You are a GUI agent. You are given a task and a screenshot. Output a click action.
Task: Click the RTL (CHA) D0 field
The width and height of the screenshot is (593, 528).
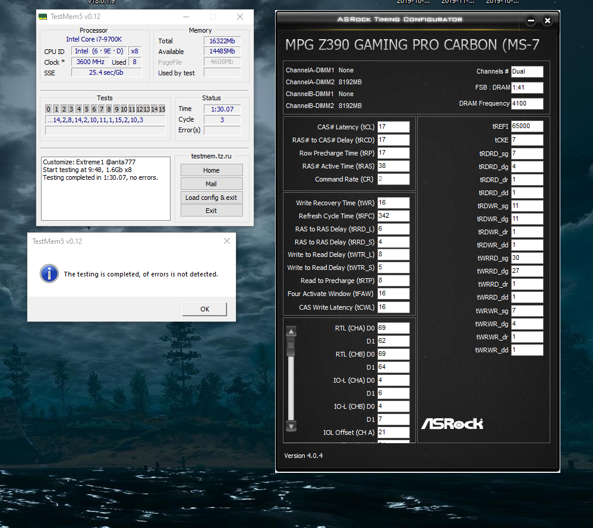click(x=393, y=328)
